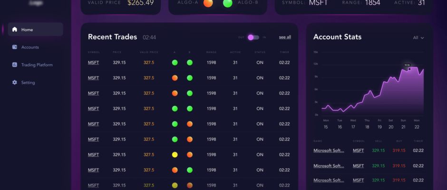
Task: Click the Accounts wallet icon
Action: [15, 47]
